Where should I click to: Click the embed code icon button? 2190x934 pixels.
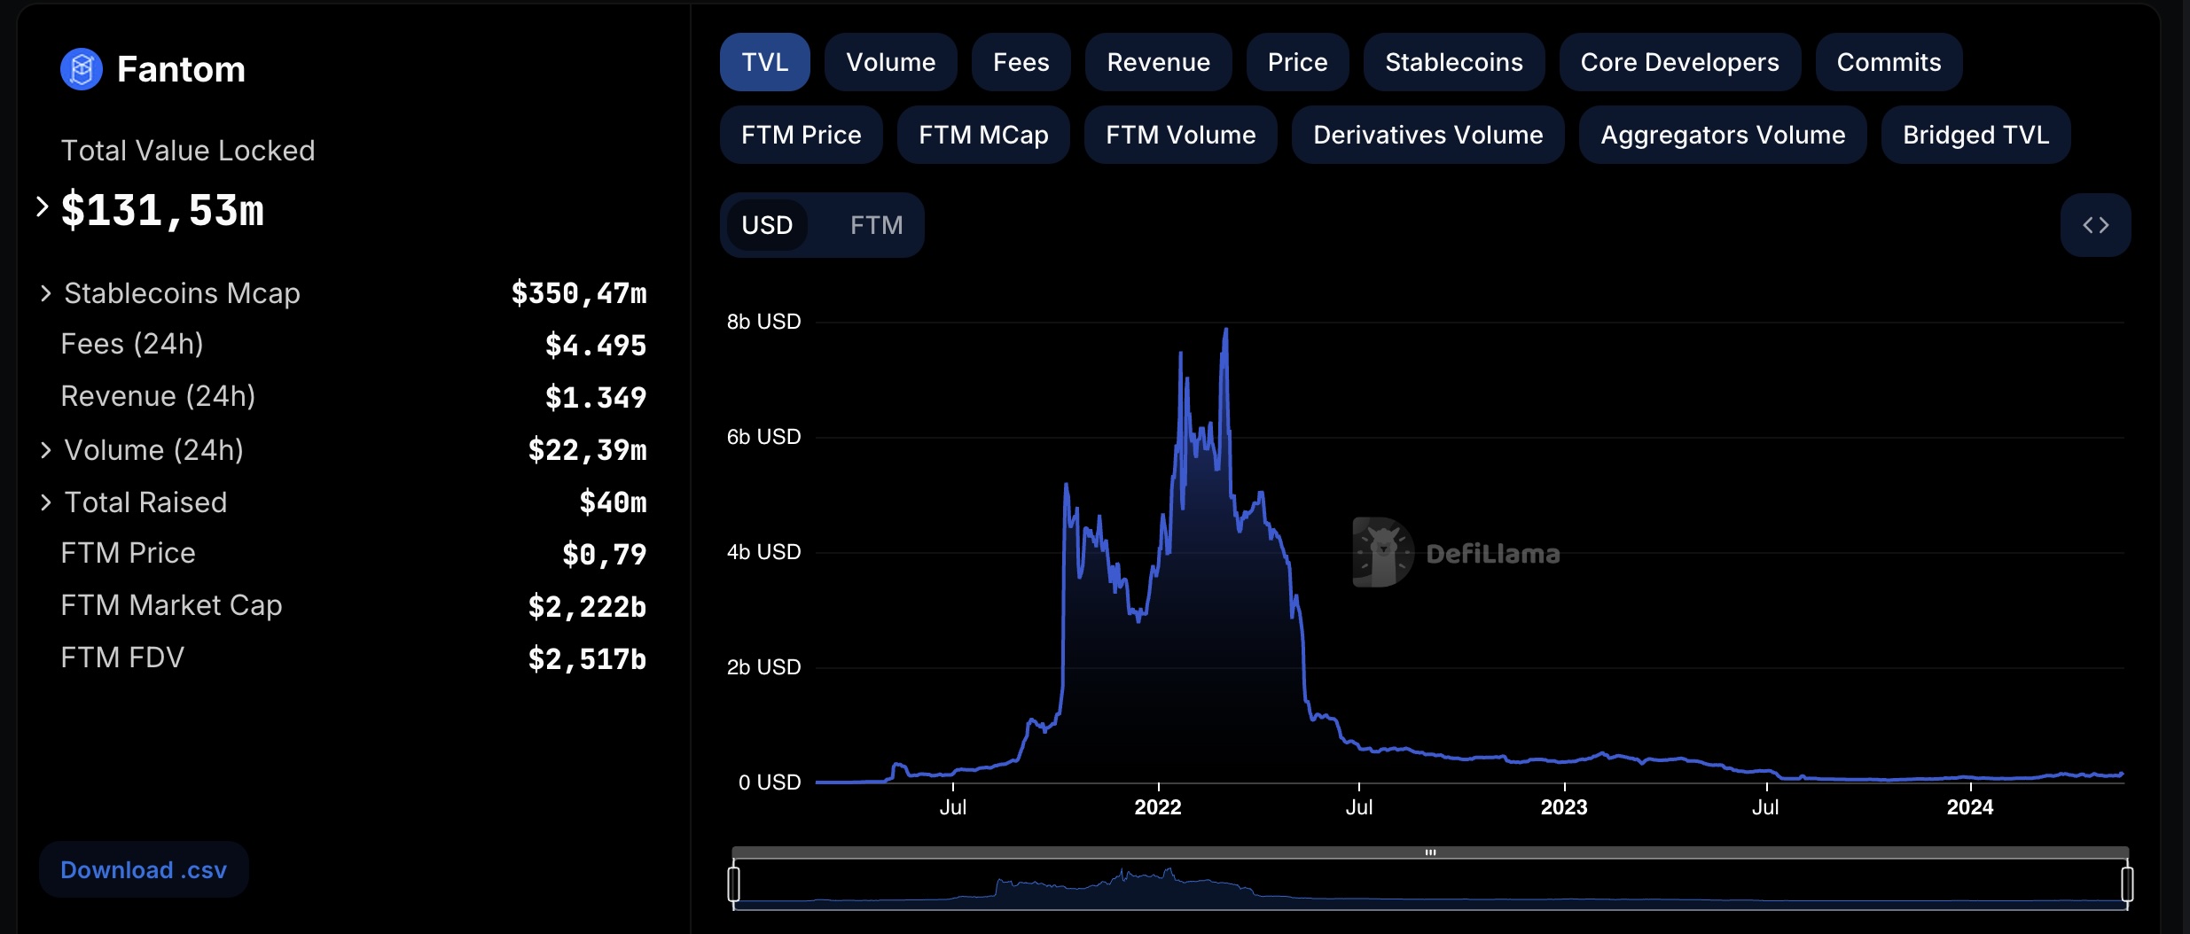2094,225
